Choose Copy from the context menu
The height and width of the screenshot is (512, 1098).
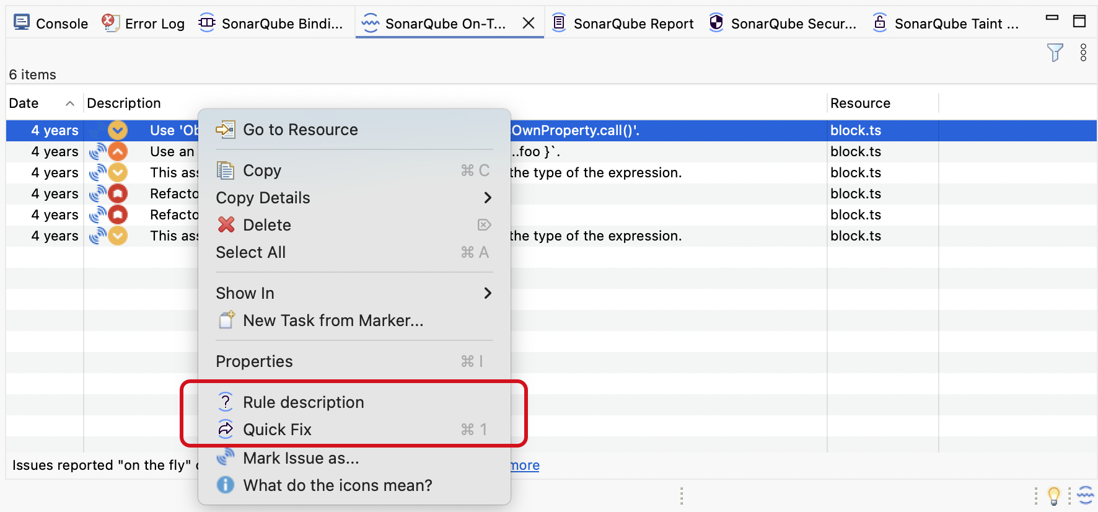coord(354,170)
